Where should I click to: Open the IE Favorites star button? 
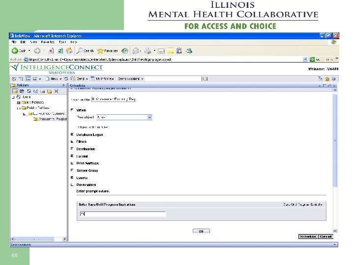108,51
